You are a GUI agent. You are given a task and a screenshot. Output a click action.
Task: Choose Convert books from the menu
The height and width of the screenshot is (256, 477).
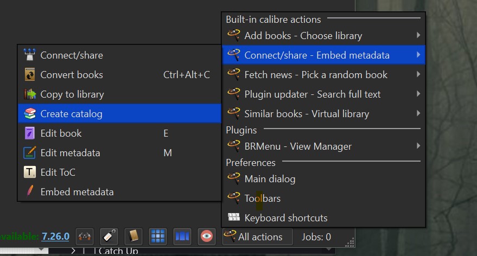pyautogui.click(x=71, y=75)
